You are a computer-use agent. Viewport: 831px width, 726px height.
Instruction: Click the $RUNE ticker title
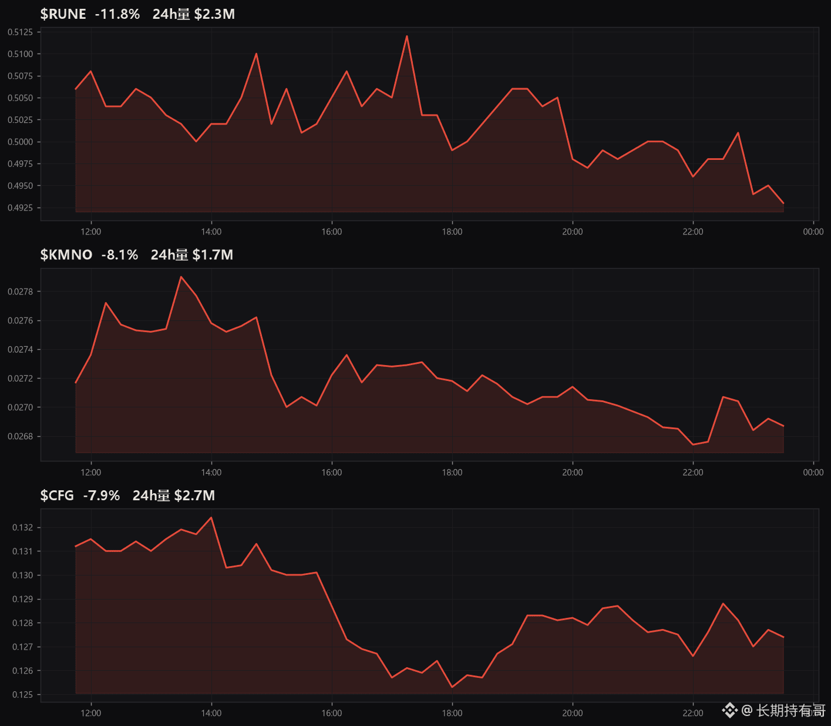[63, 14]
